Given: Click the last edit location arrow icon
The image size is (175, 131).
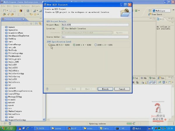Looking at the screenshot, I should tap(31, 14).
